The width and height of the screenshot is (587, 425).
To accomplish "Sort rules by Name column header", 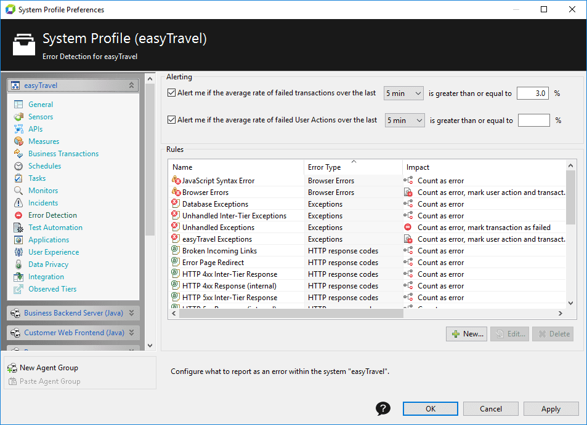I will pos(237,167).
